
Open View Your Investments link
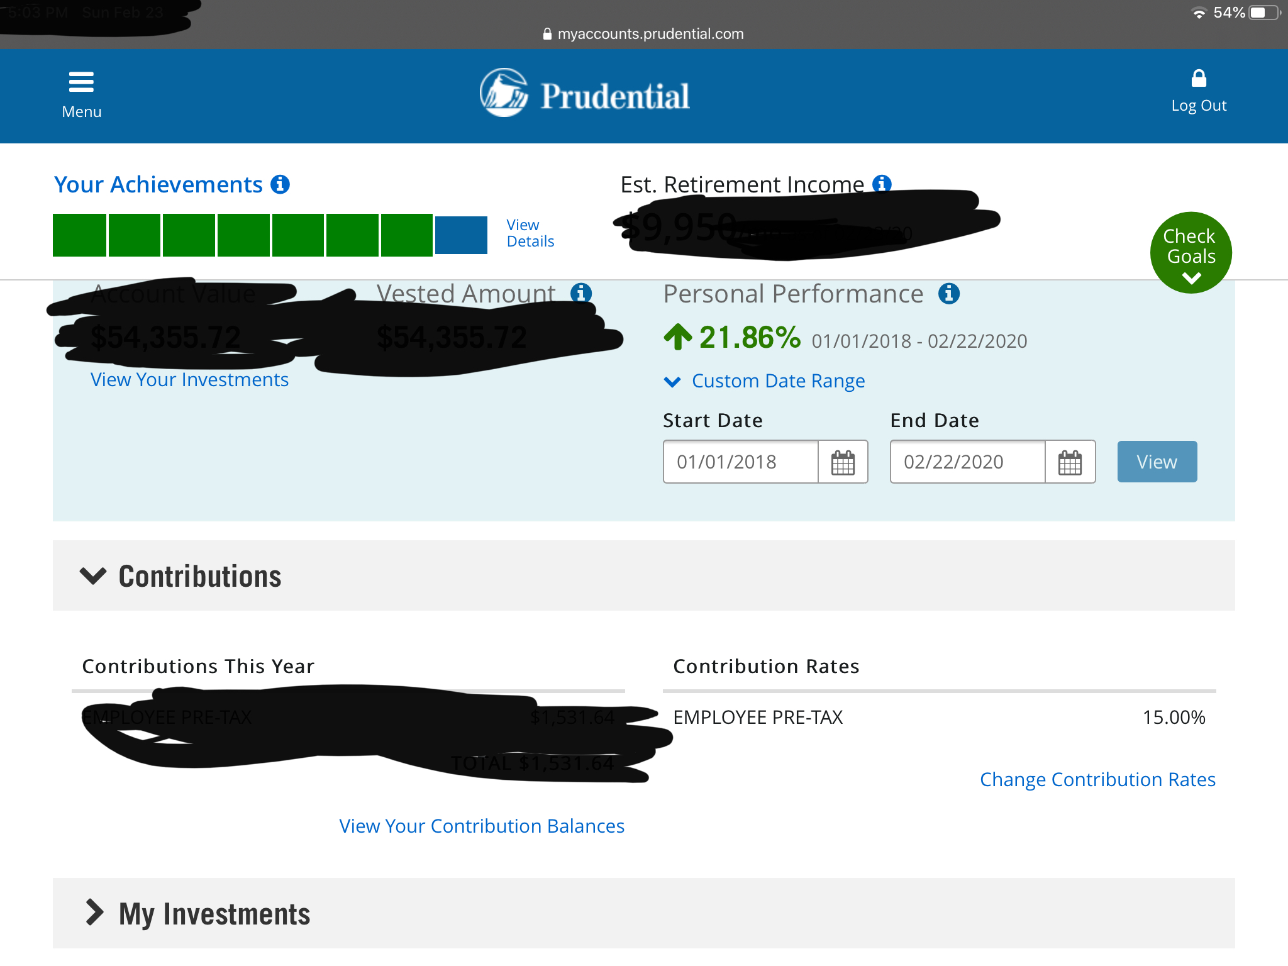189,380
